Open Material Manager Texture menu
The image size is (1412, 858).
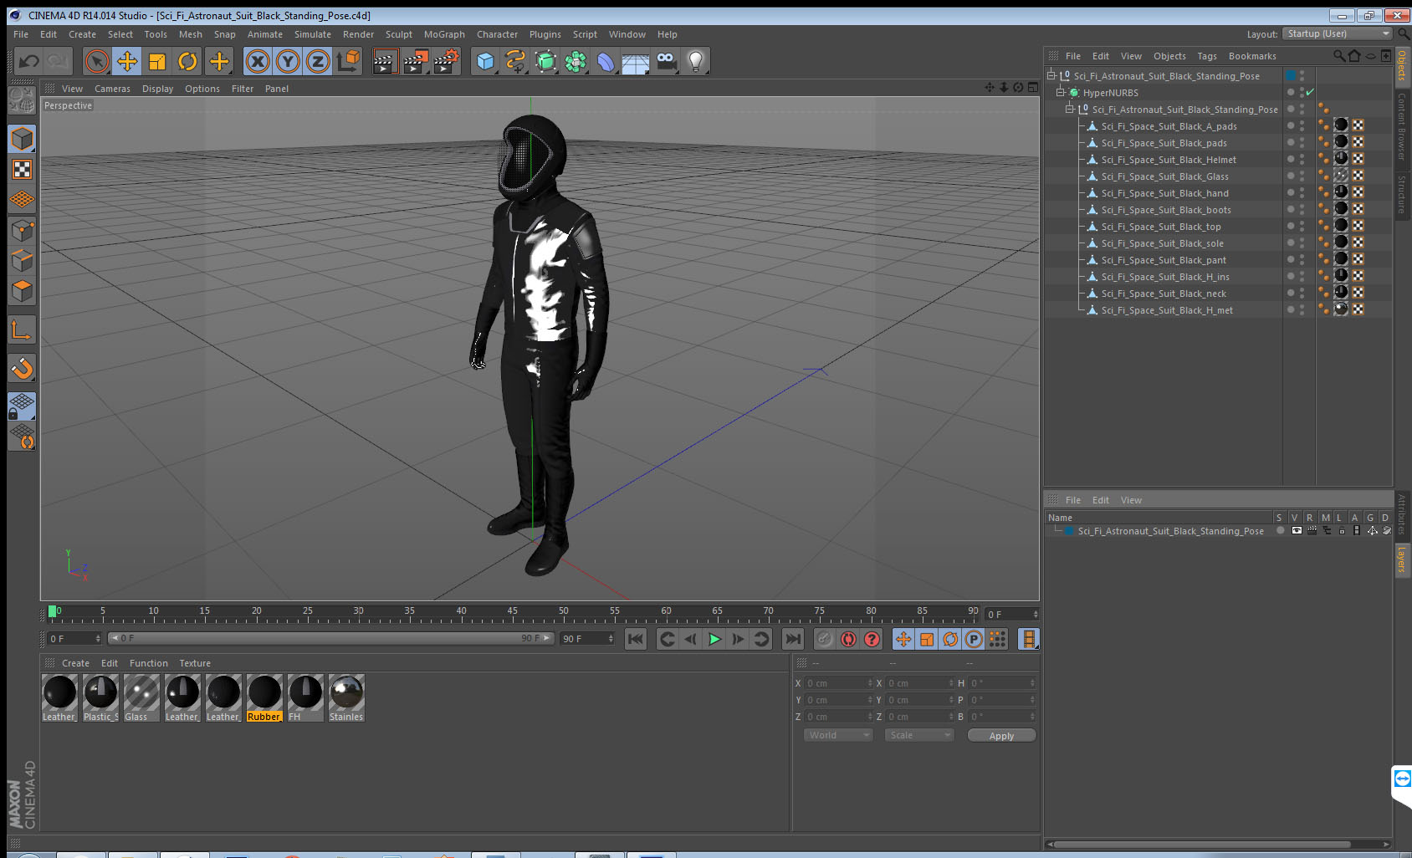point(195,663)
